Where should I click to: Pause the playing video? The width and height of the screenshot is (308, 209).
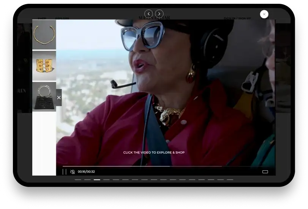65,172
